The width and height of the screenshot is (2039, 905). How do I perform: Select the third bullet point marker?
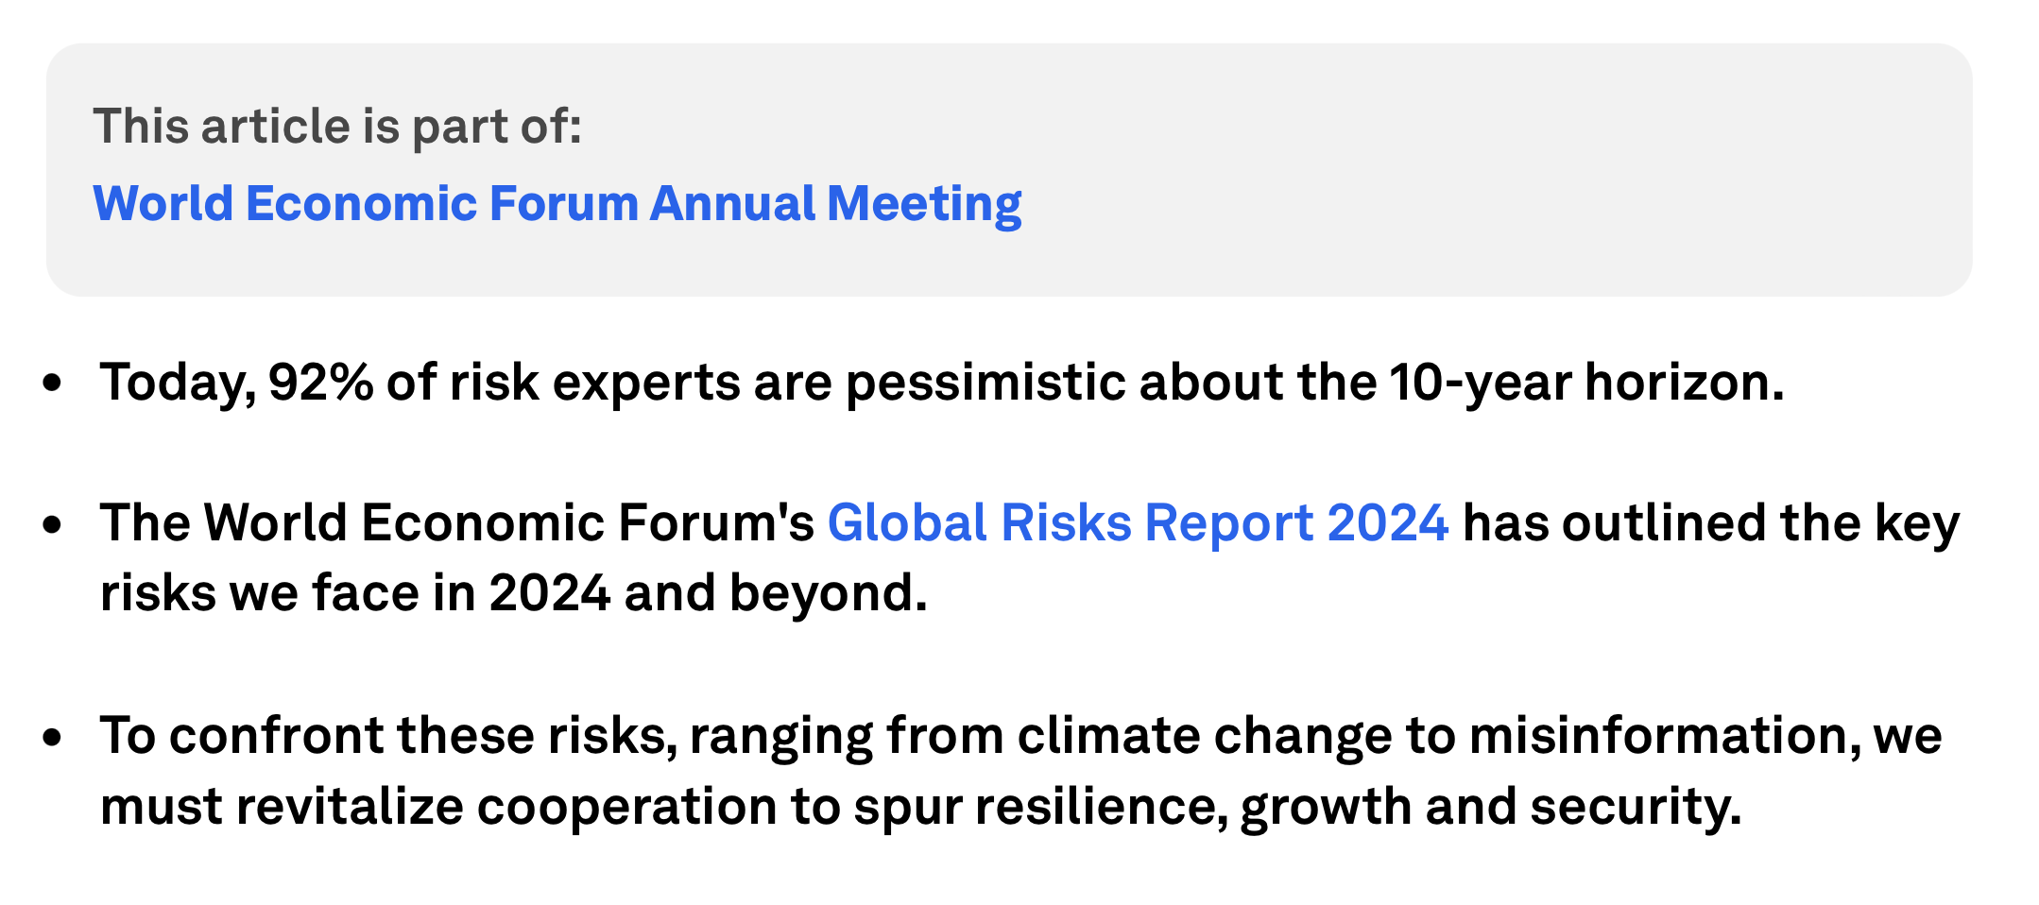(53, 737)
